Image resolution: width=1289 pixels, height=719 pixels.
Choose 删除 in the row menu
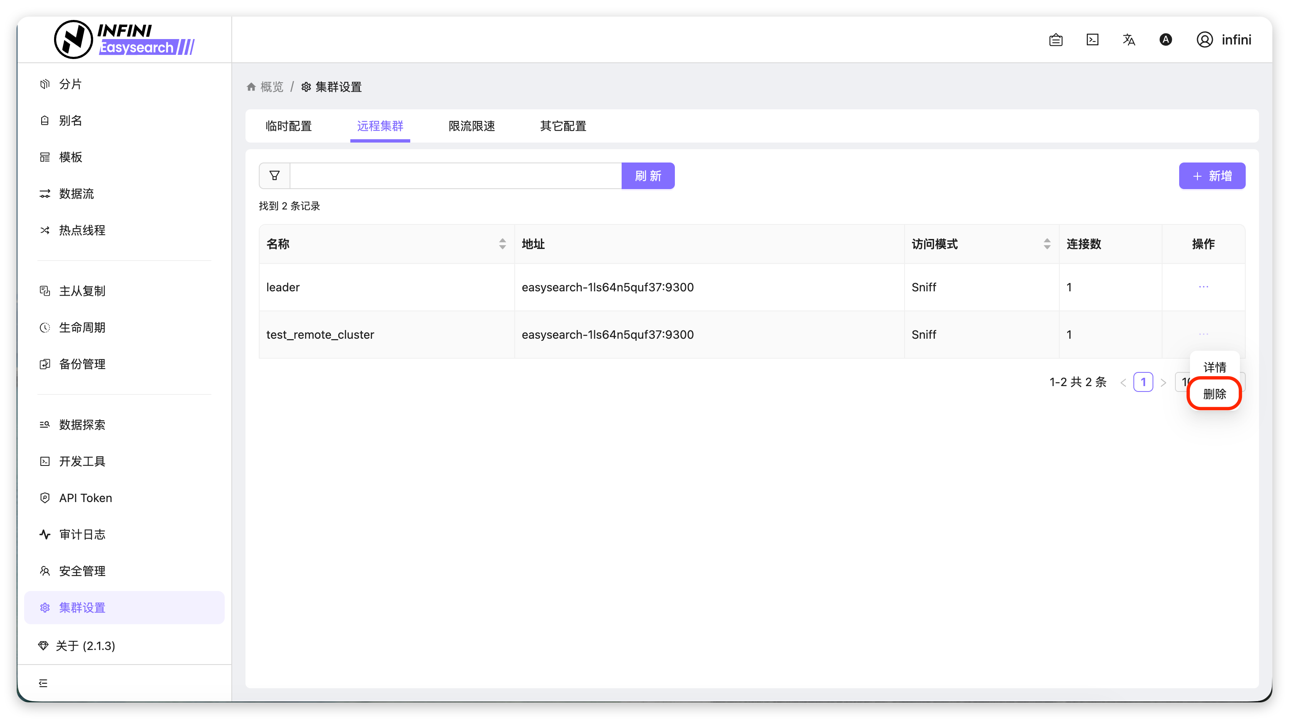coord(1215,394)
